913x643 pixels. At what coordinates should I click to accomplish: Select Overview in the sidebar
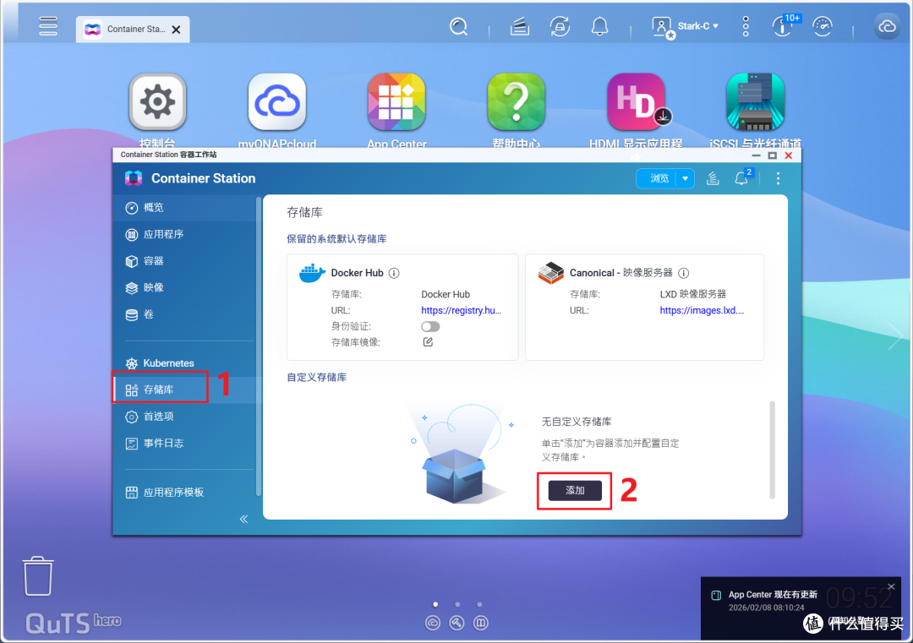click(184, 208)
